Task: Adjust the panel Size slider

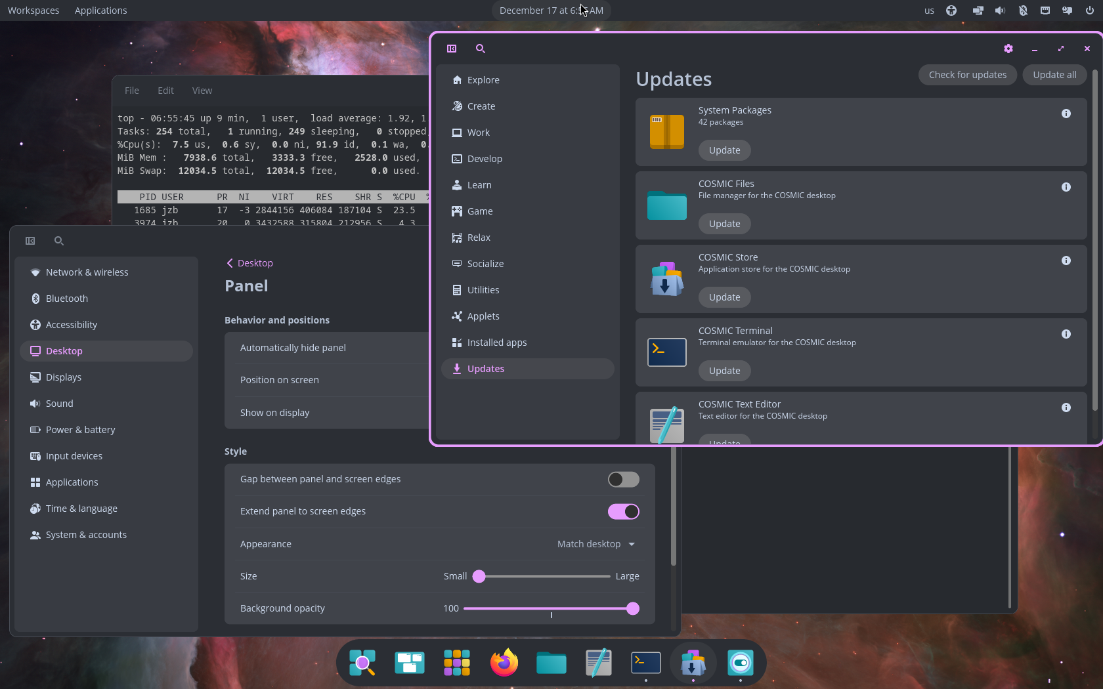Action: (x=479, y=576)
